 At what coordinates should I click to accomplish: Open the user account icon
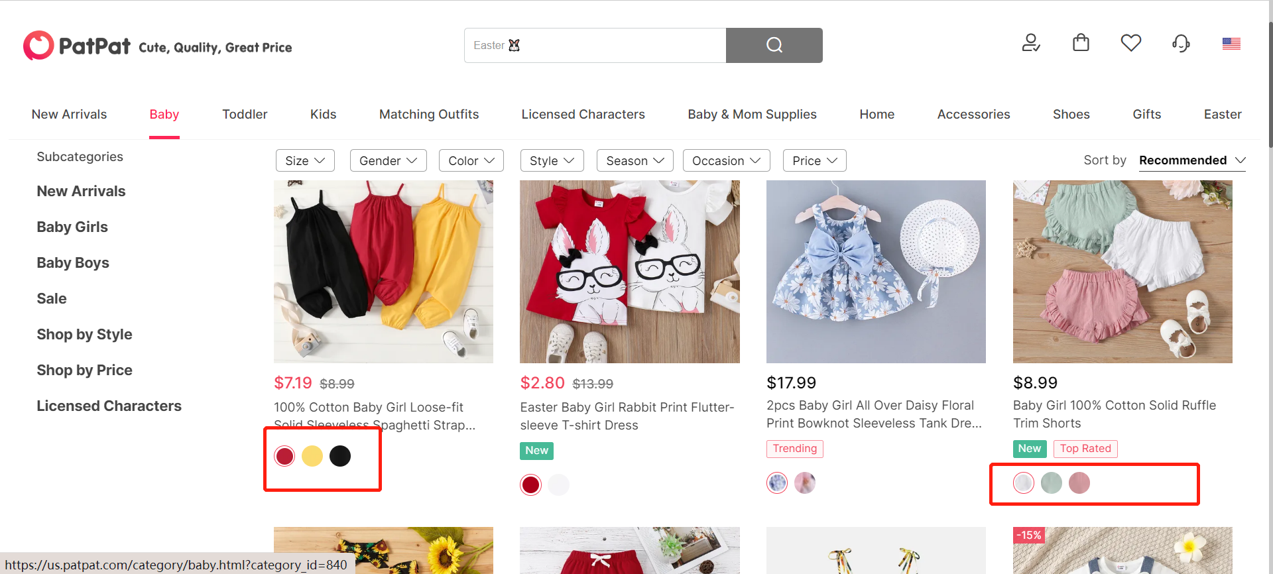click(x=1031, y=44)
